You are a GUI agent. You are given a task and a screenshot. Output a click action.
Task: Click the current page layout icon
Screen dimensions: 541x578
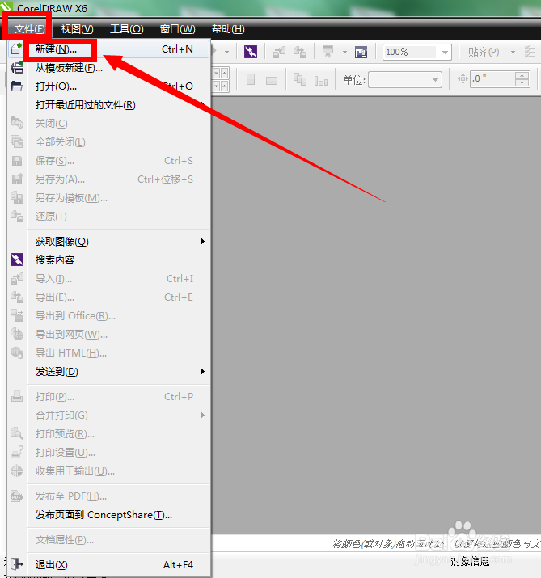(x=321, y=80)
